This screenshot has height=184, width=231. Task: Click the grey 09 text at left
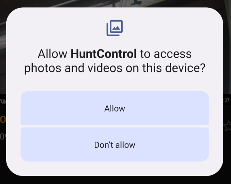3,137
